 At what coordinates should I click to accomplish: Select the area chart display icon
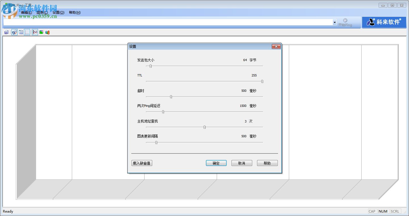(41, 32)
